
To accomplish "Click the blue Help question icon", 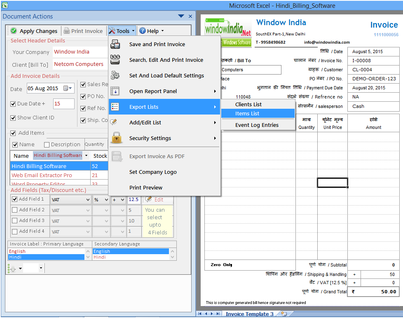I will pyautogui.click(x=143, y=31).
